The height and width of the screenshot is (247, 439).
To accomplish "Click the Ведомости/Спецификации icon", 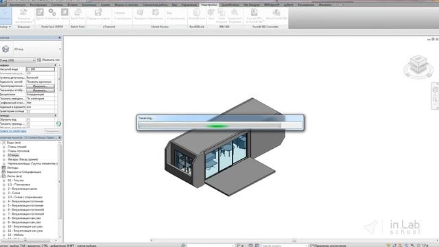I will (x=3, y=172).
